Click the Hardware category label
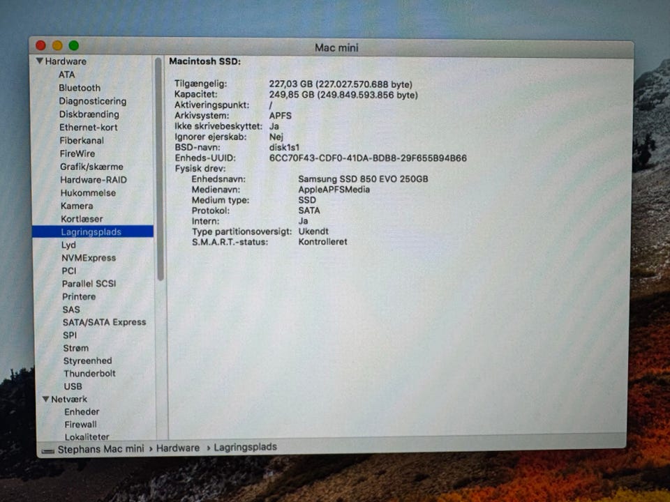Image resolution: width=670 pixels, height=502 pixels. (x=66, y=61)
